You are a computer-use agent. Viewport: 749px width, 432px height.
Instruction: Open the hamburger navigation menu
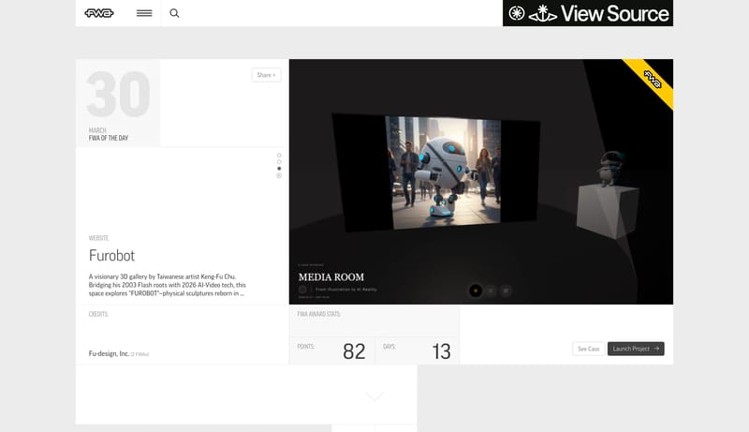tap(144, 13)
